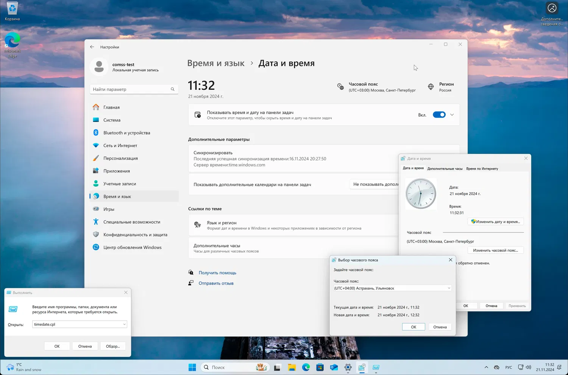Open the Дополнительные часы settings card
Screen dimensions: 568x375
point(293,248)
